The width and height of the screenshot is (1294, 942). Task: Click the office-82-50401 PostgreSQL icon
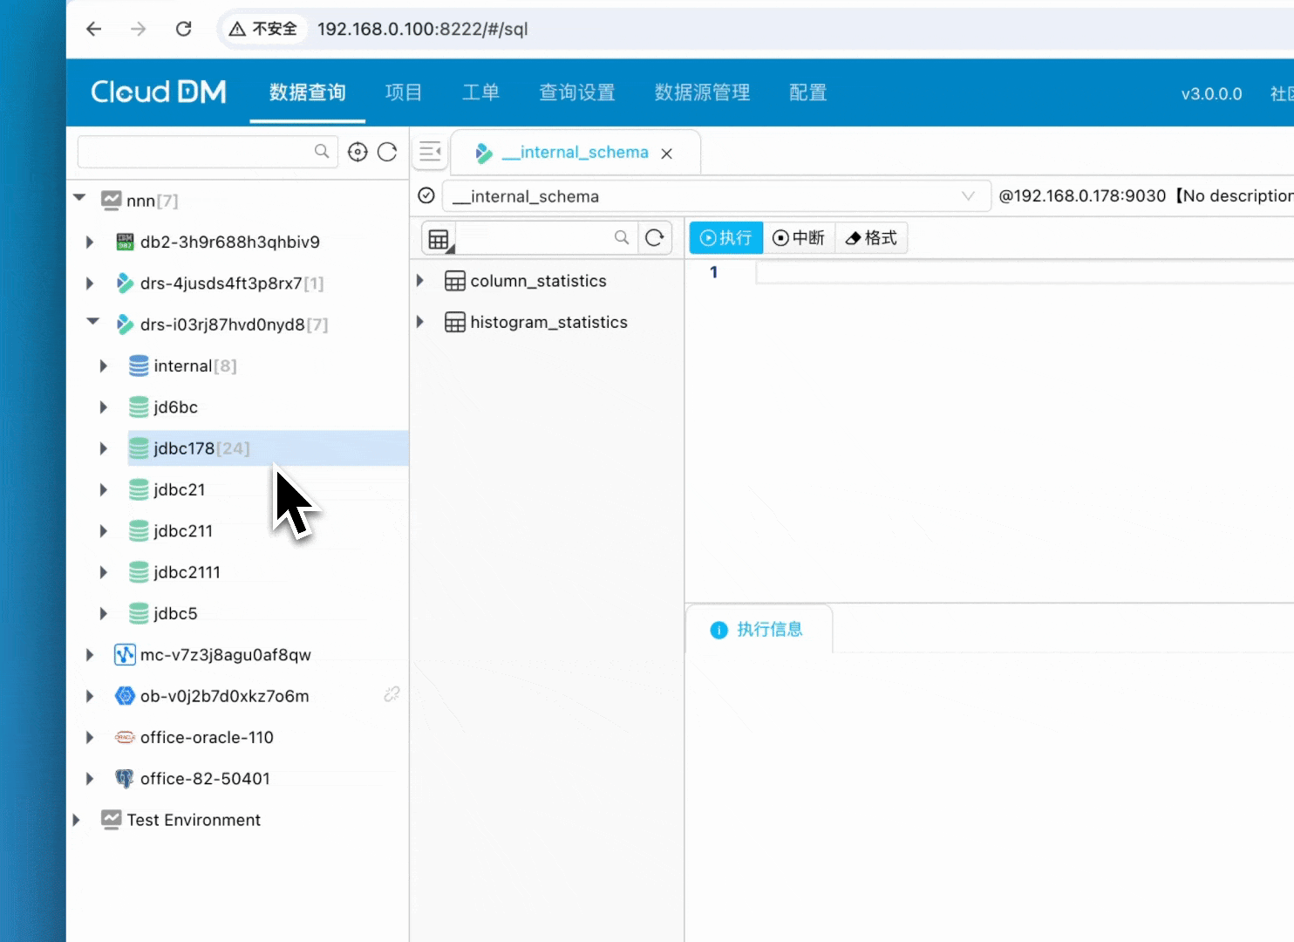pos(125,778)
